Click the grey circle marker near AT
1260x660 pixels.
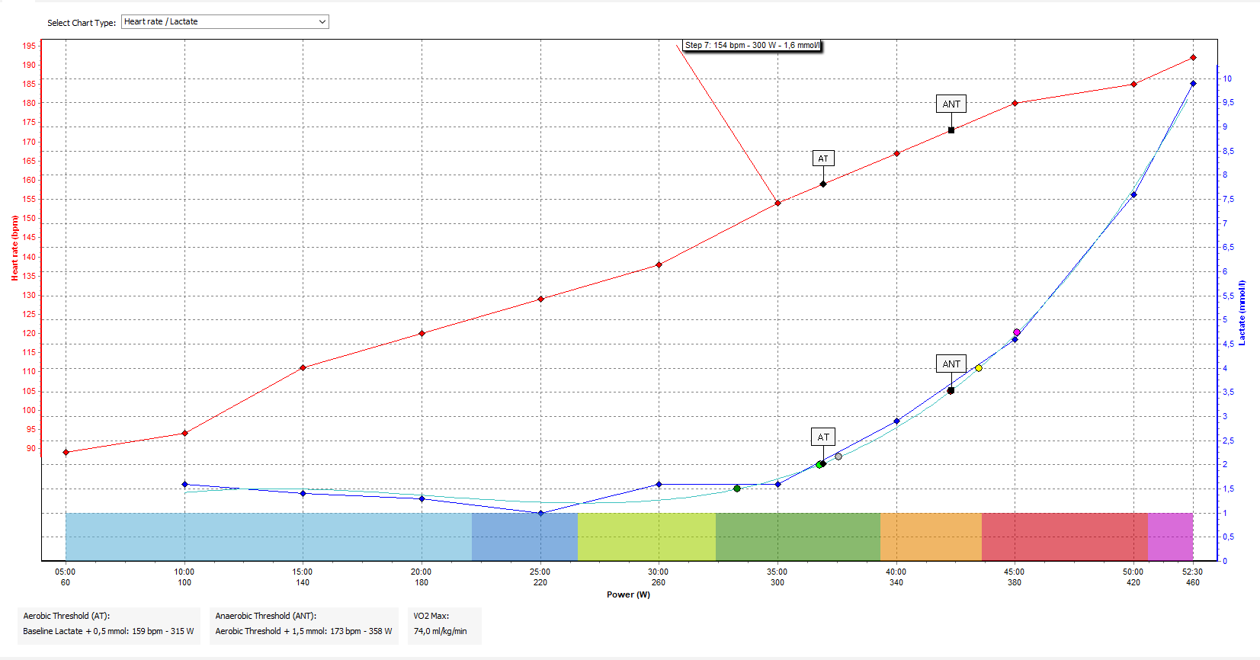(838, 457)
